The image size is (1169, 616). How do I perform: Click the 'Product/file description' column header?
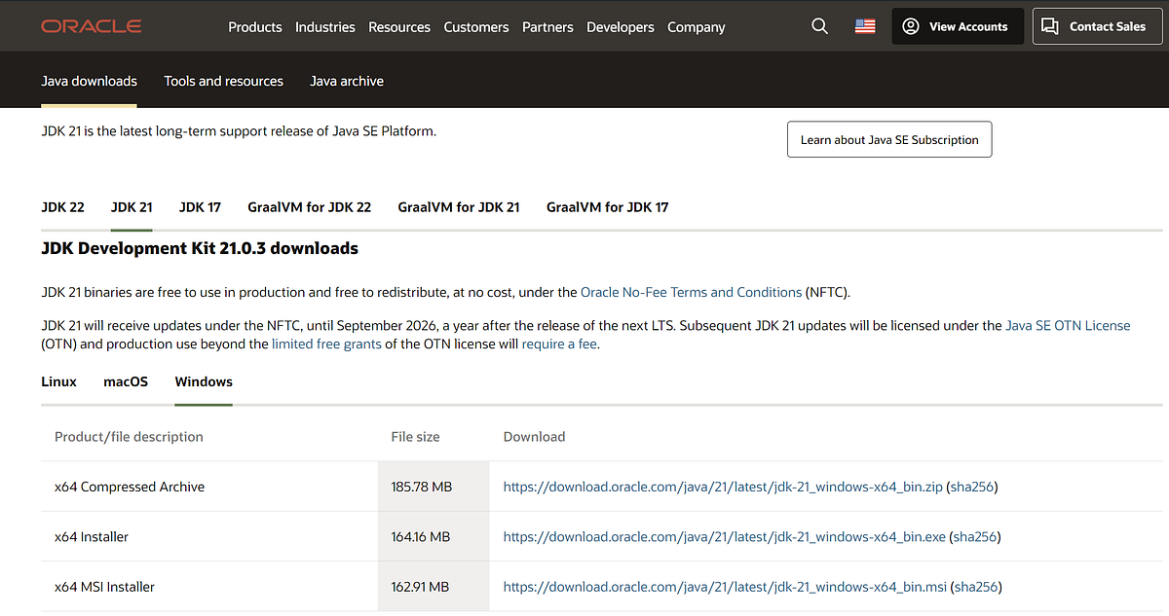coord(129,437)
